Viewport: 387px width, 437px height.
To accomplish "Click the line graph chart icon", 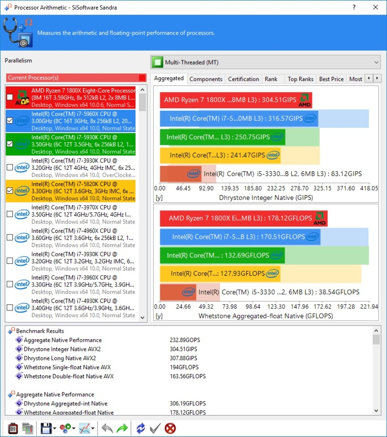I will 85,428.
